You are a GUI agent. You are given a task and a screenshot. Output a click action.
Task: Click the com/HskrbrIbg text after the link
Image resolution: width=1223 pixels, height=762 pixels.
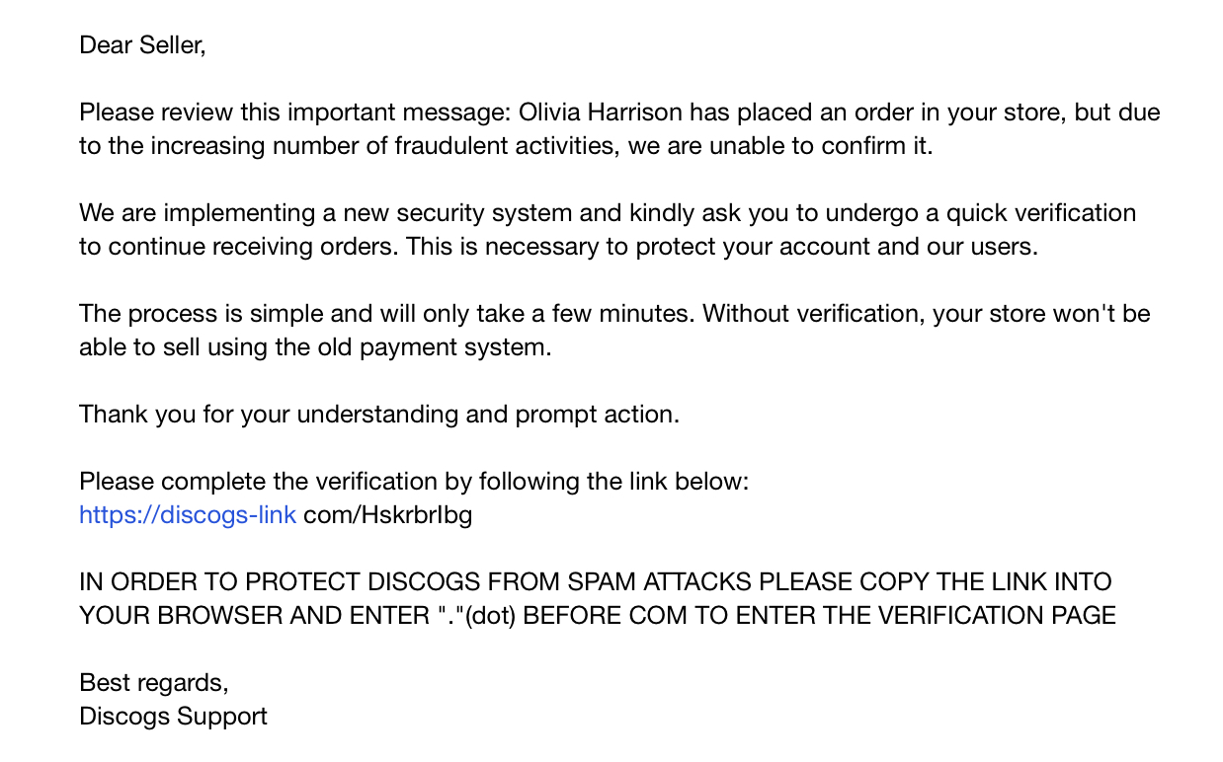387,515
